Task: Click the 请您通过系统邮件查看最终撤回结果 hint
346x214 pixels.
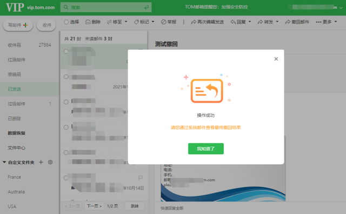Action: [x=205, y=128]
